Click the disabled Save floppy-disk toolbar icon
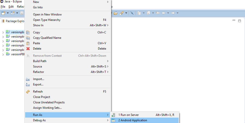Image resolution: width=245 pixels, height=123 pixels. [x=22, y=13]
